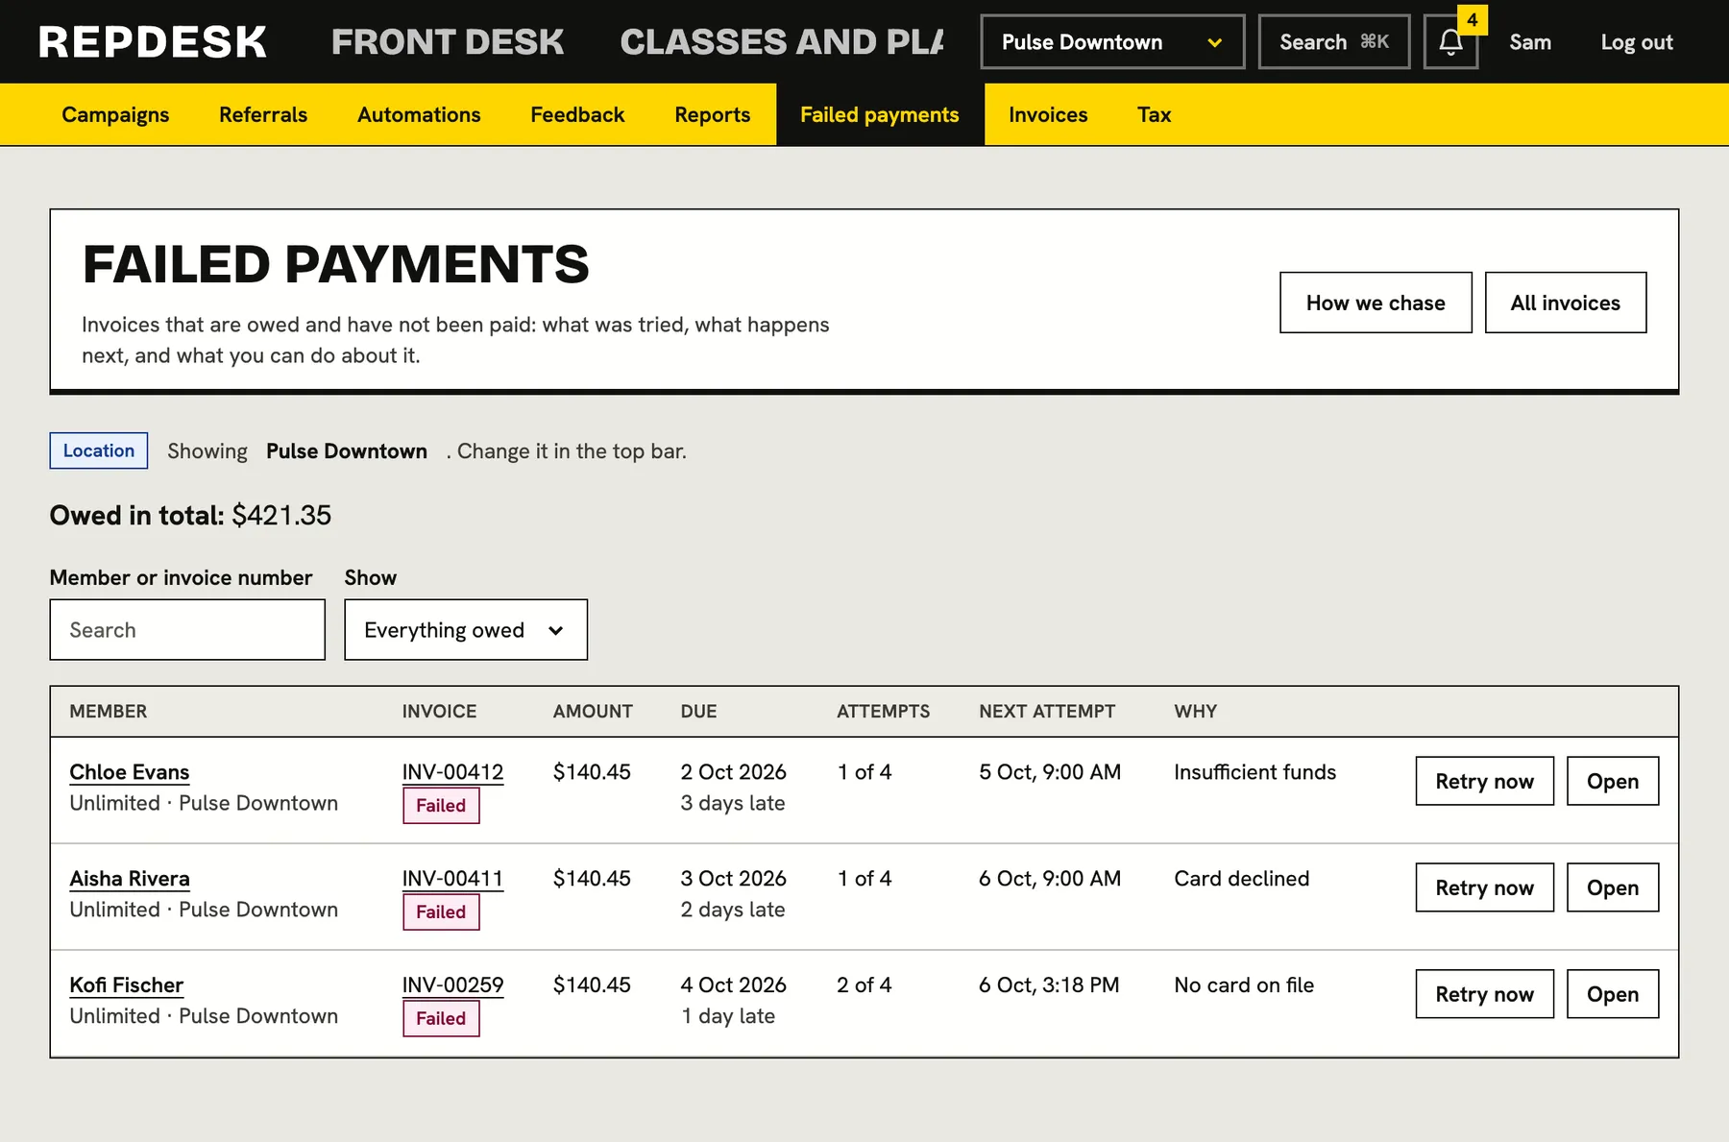Focus the member or invoice search field
The image size is (1729, 1142).
click(x=187, y=630)
